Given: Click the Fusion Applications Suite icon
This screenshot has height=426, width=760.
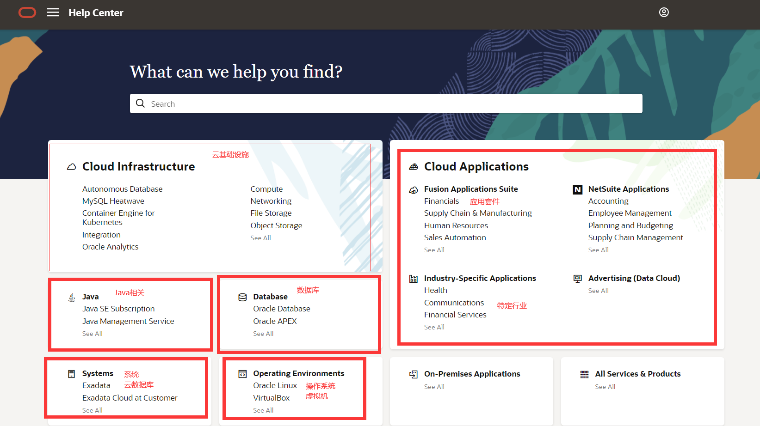Looking at the screenshot, I should (x=414, y=190).
